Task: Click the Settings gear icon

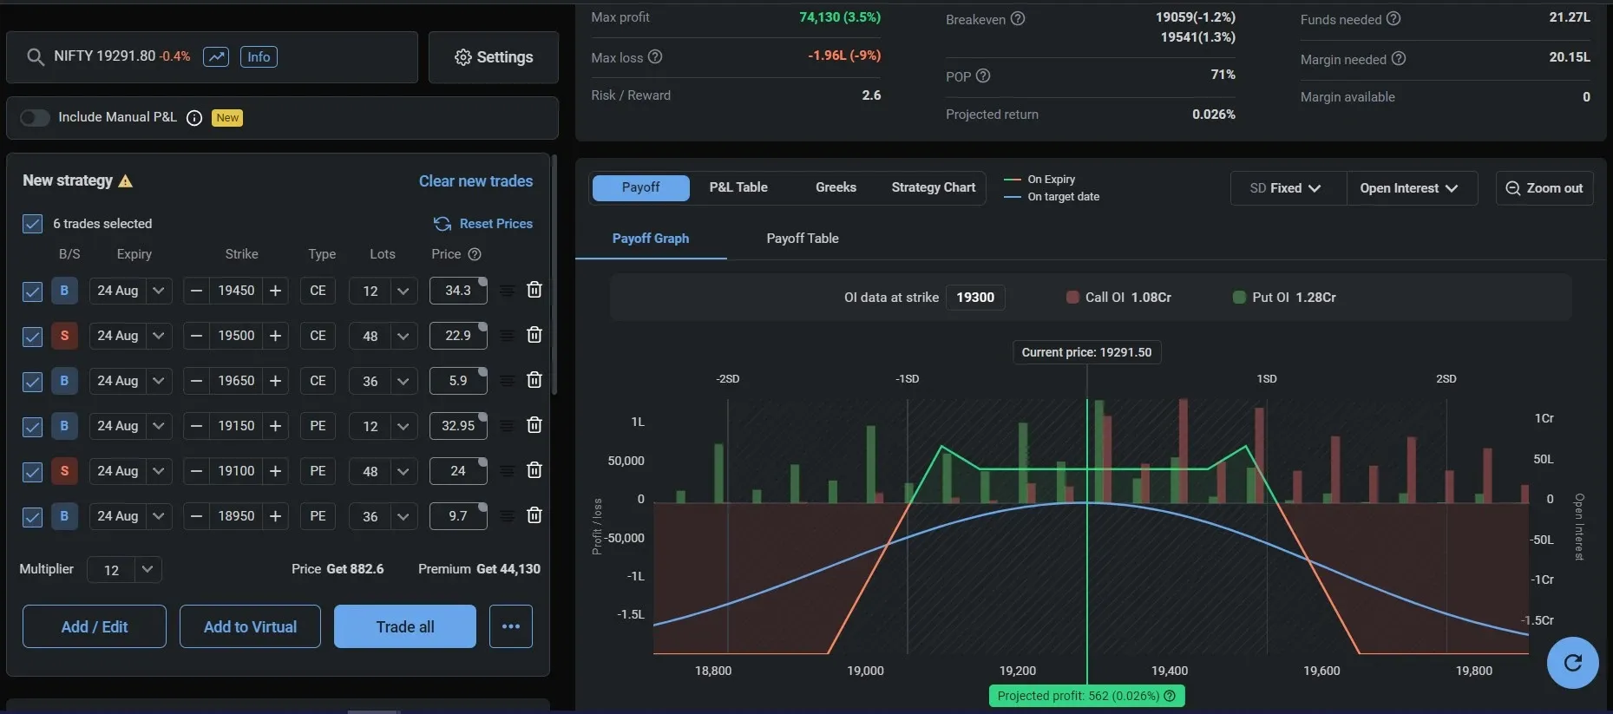Action: 463,57
